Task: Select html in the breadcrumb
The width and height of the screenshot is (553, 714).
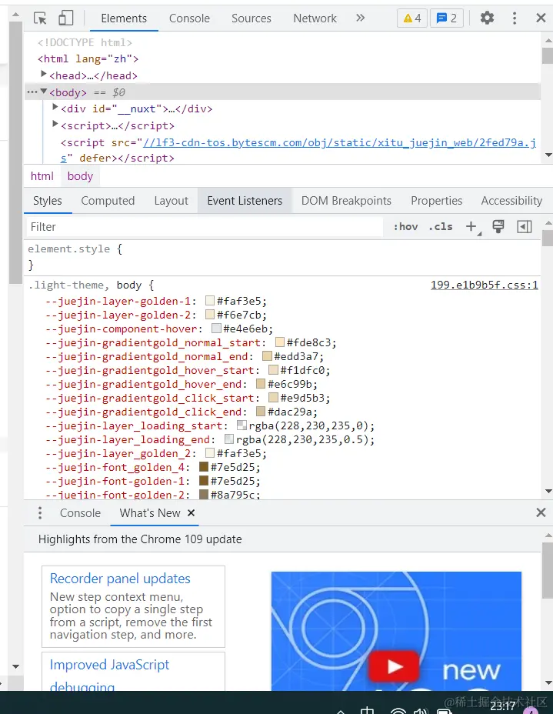Action: [42, 176]
